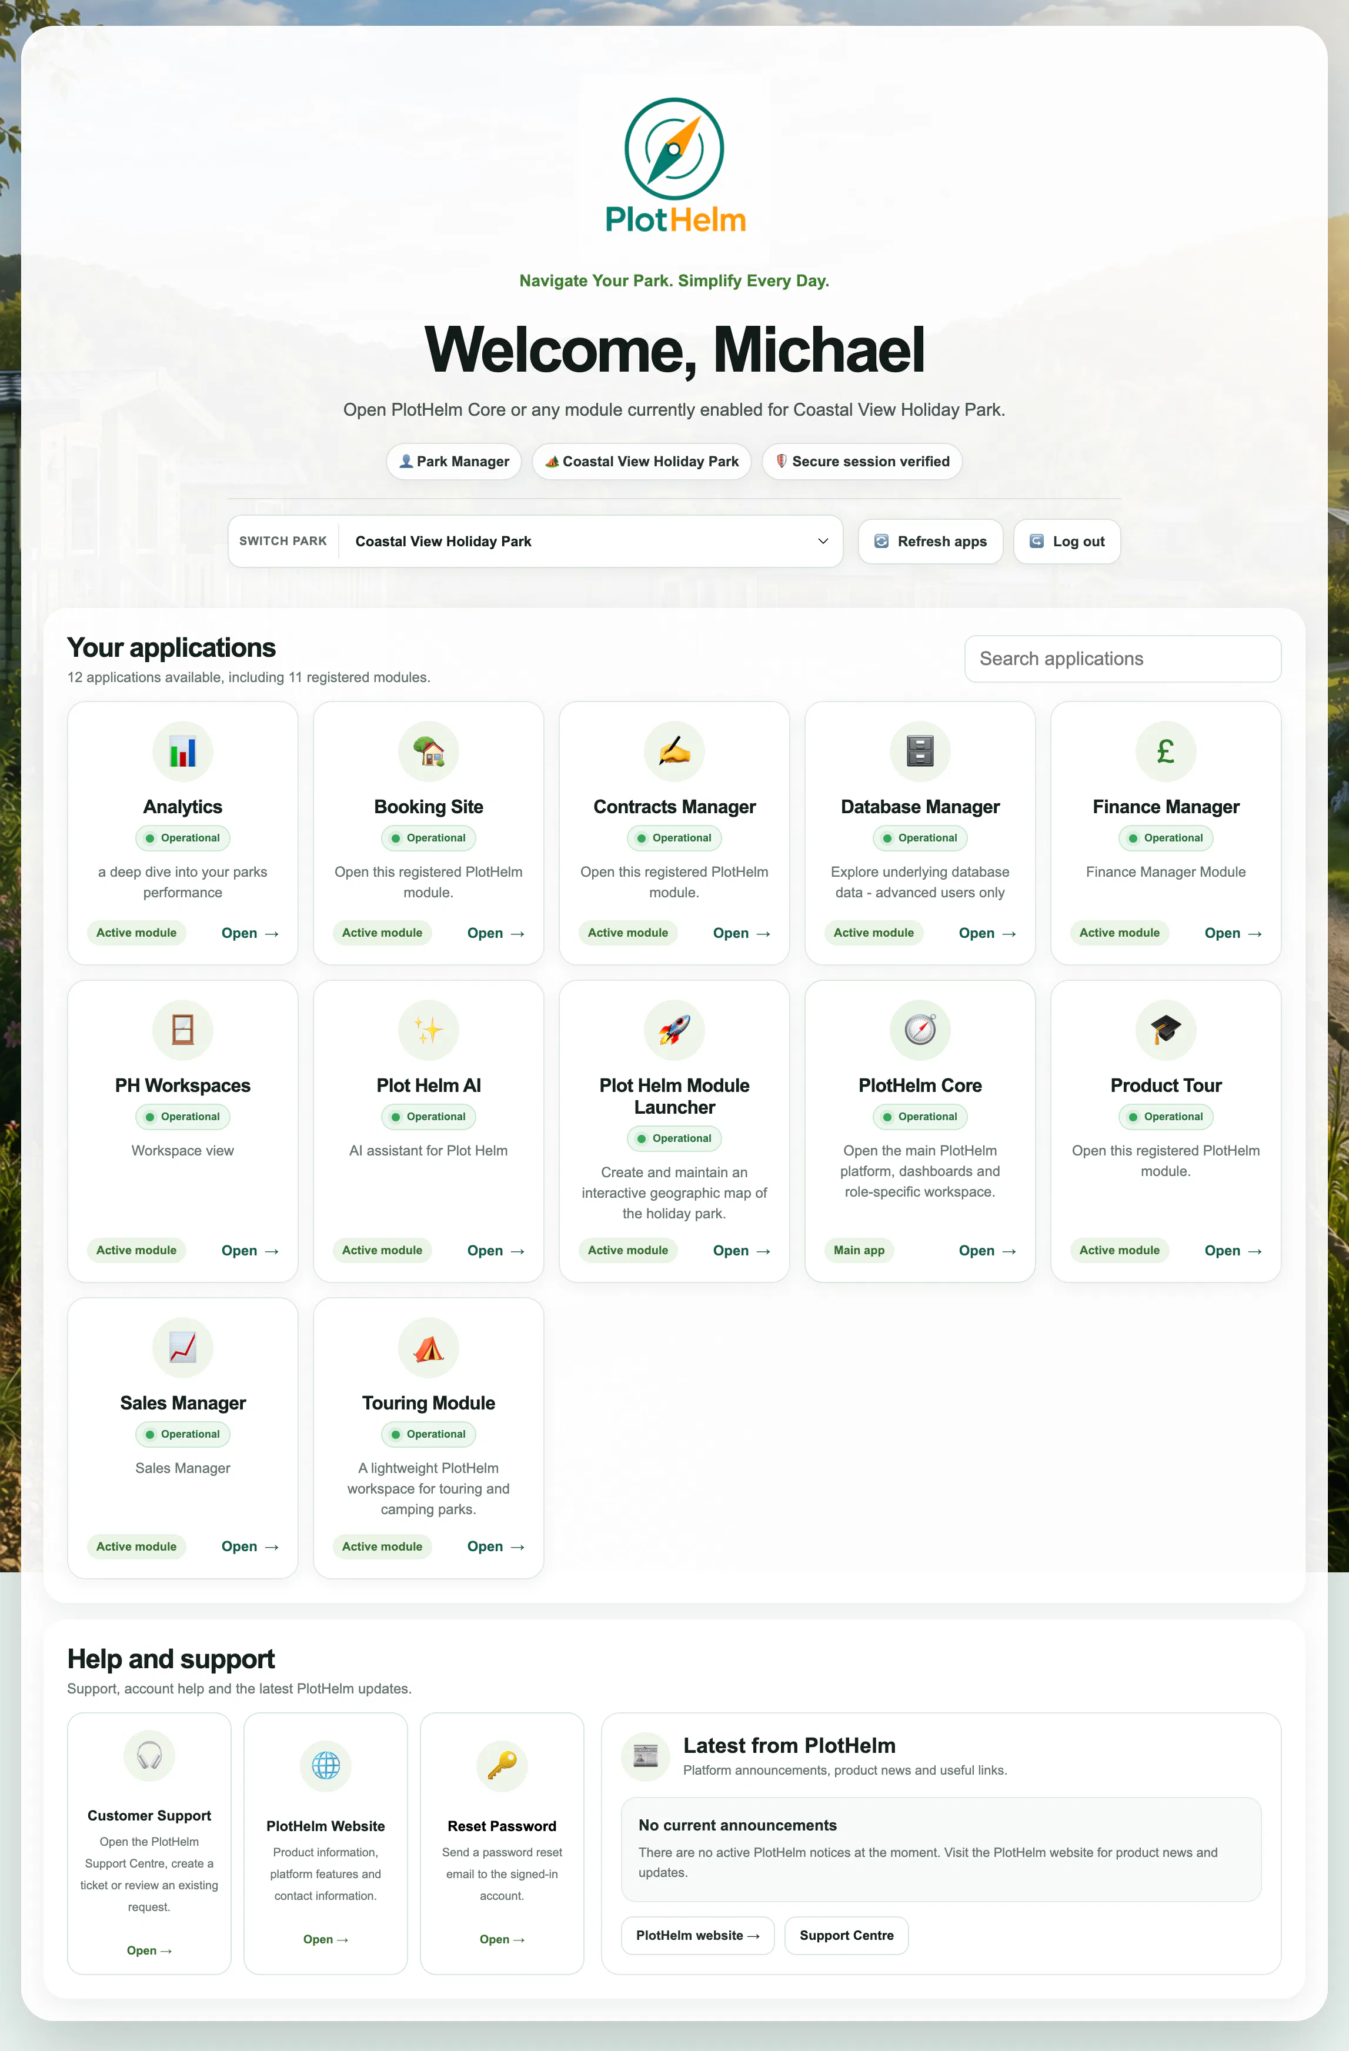Click the Customer Support headphones icon

tap(149, 1755)
